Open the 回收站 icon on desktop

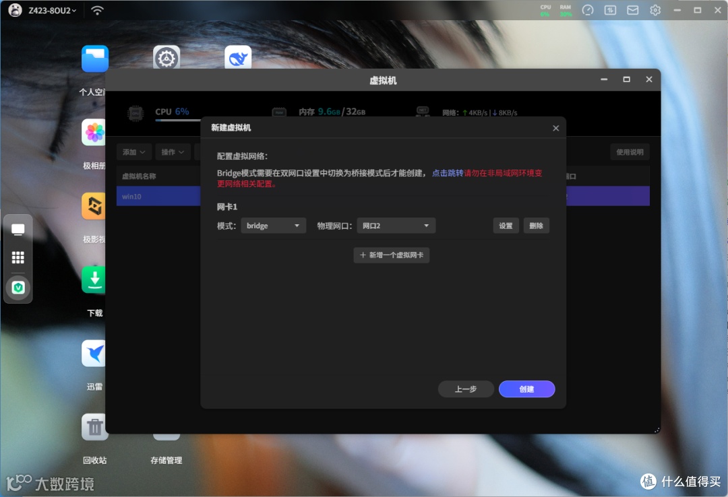(x=94, y=426)
